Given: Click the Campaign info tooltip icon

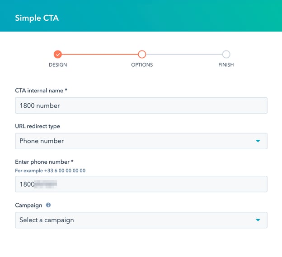Looking at the screenshot, I should [x=48, y=205].
